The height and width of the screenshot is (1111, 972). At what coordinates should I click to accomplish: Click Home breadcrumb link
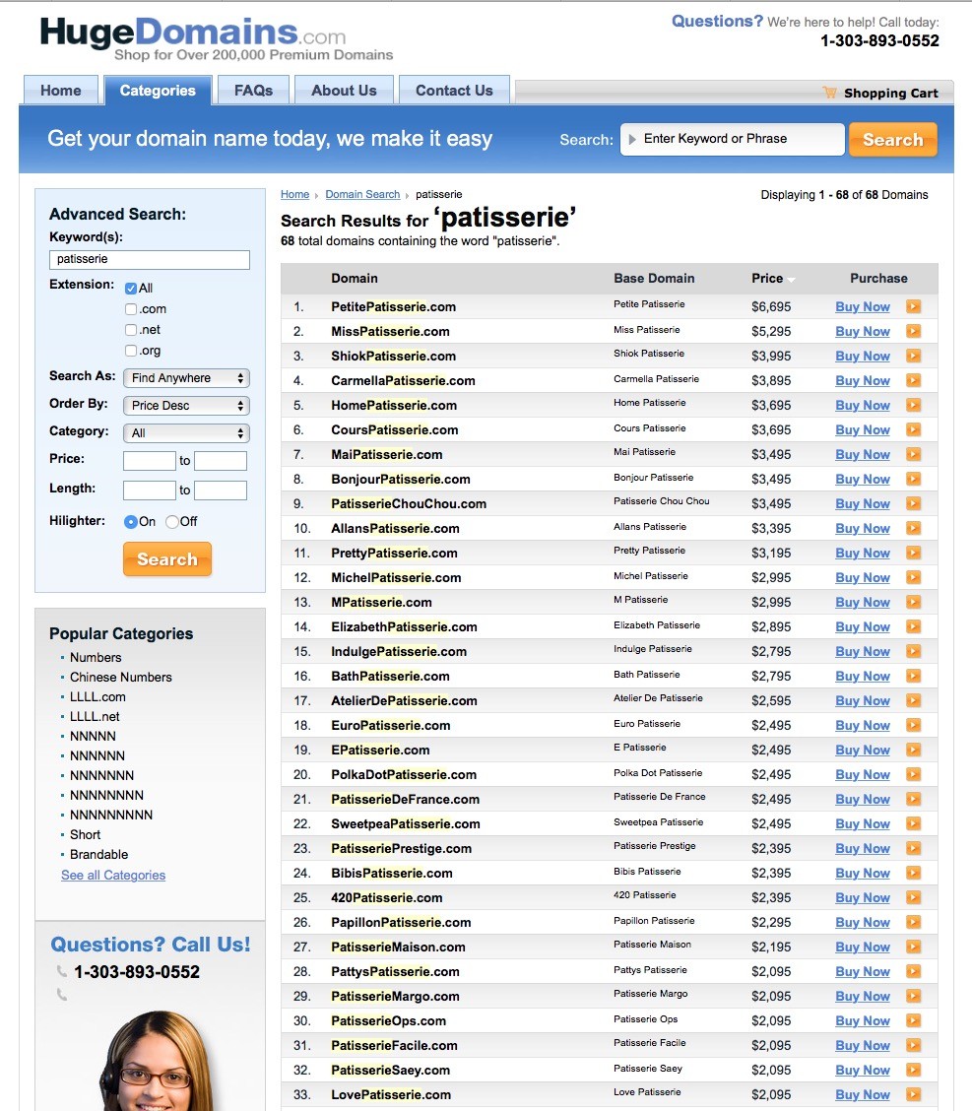click(294, 194)
